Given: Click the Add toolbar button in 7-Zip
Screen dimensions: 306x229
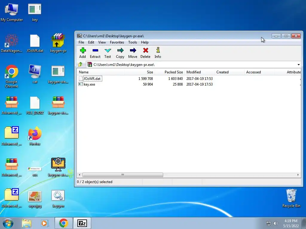Looking at the screenshot, I should pyautogui.click(x=82, y=53).
